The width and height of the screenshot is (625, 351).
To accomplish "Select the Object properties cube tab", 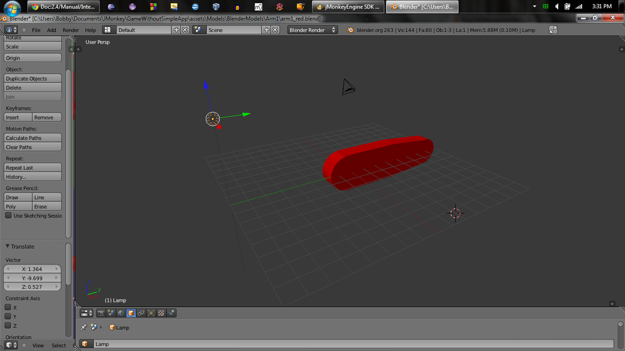I will (131, 313).
